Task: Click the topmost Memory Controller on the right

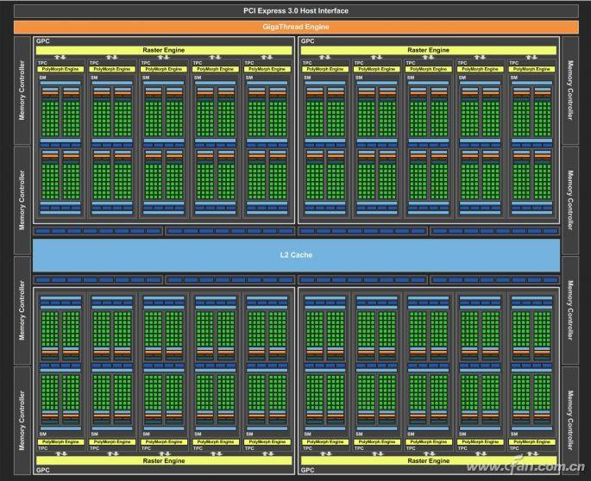Action: (x=569, y=91)
